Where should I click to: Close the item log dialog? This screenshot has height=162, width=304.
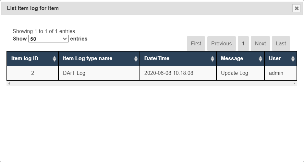pyautogui.click(x=296, y=8)
